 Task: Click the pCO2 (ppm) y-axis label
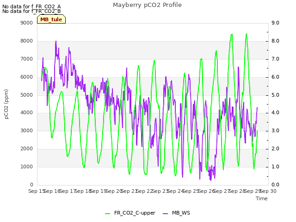point(6,104)
